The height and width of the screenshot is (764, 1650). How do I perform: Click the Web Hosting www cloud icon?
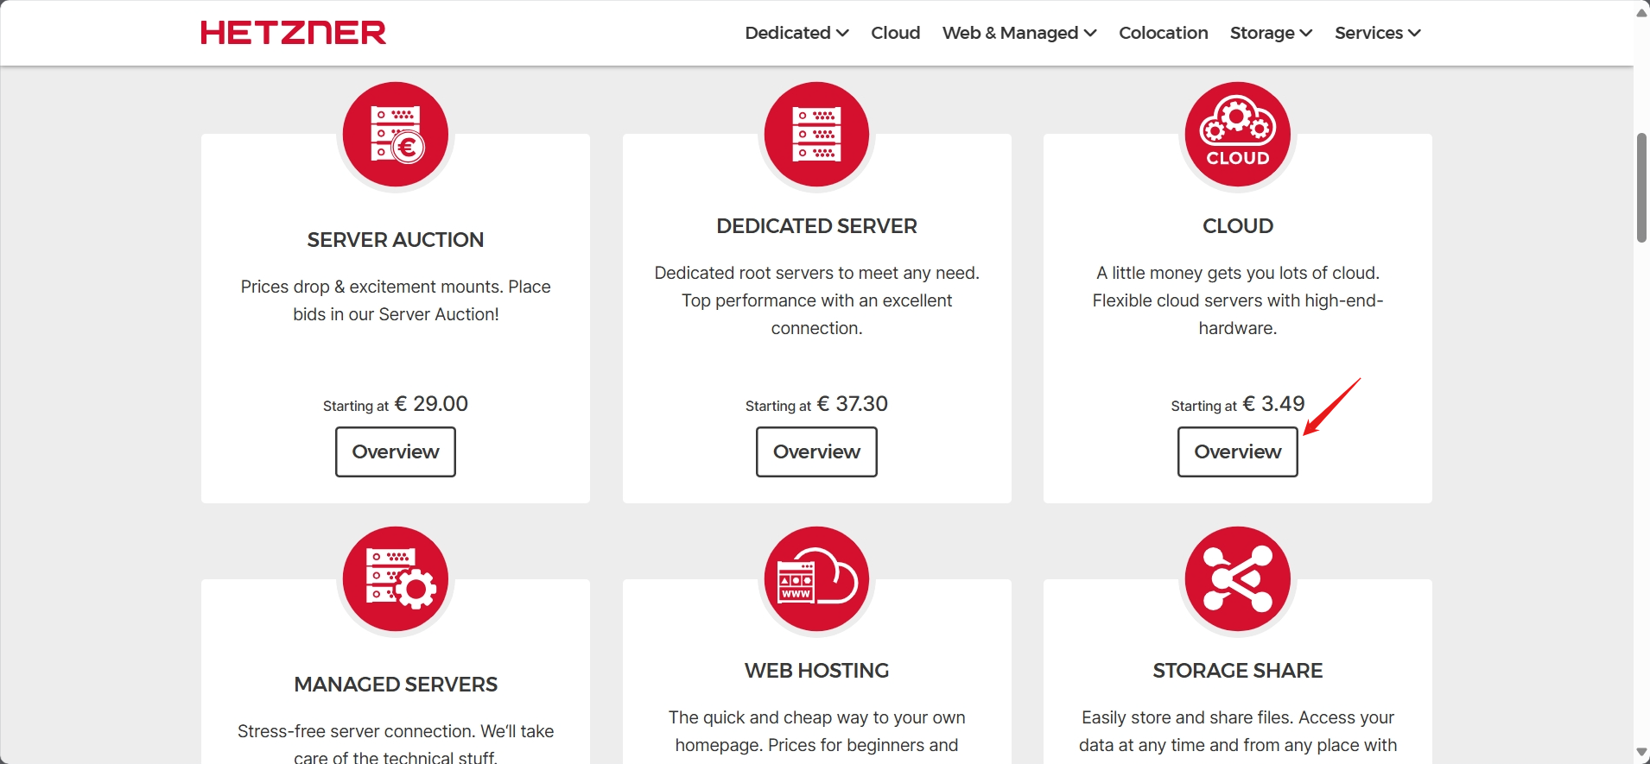click(x=816, y=579)
